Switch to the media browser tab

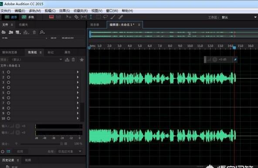click(x=10, y=52)
